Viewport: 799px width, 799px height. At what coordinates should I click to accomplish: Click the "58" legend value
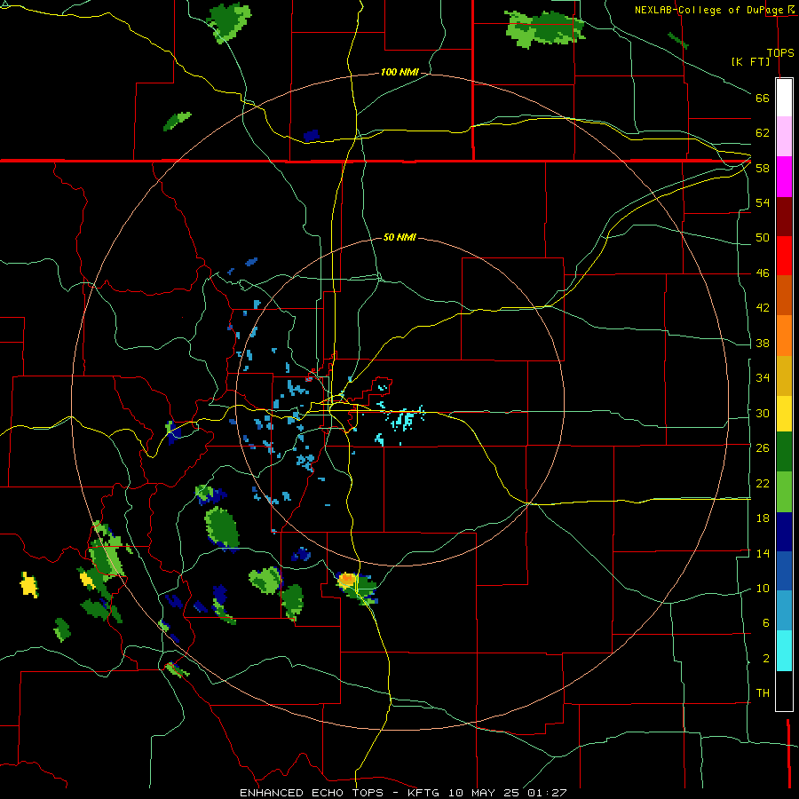click(763, 168)
